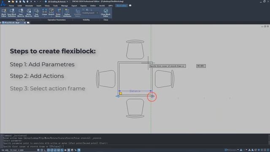The width and height of the screenshot is (270, 152).
Task: Switch to the Manage ribbon tab
Action: pyautogui.click(x=65, y=5)
